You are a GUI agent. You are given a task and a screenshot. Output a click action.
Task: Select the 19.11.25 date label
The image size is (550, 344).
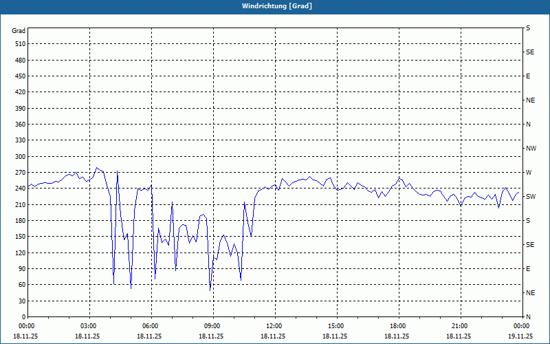[x=520, y=336]
